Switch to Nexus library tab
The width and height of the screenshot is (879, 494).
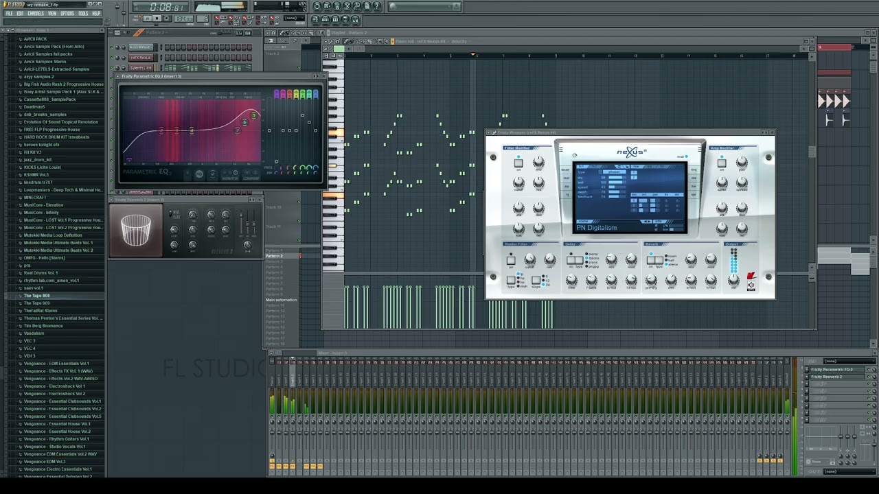click(x=565, y=169)
